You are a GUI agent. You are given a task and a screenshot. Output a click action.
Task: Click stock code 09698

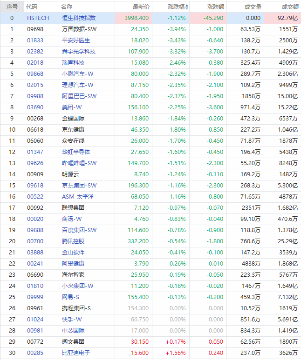tap(35, 29)
